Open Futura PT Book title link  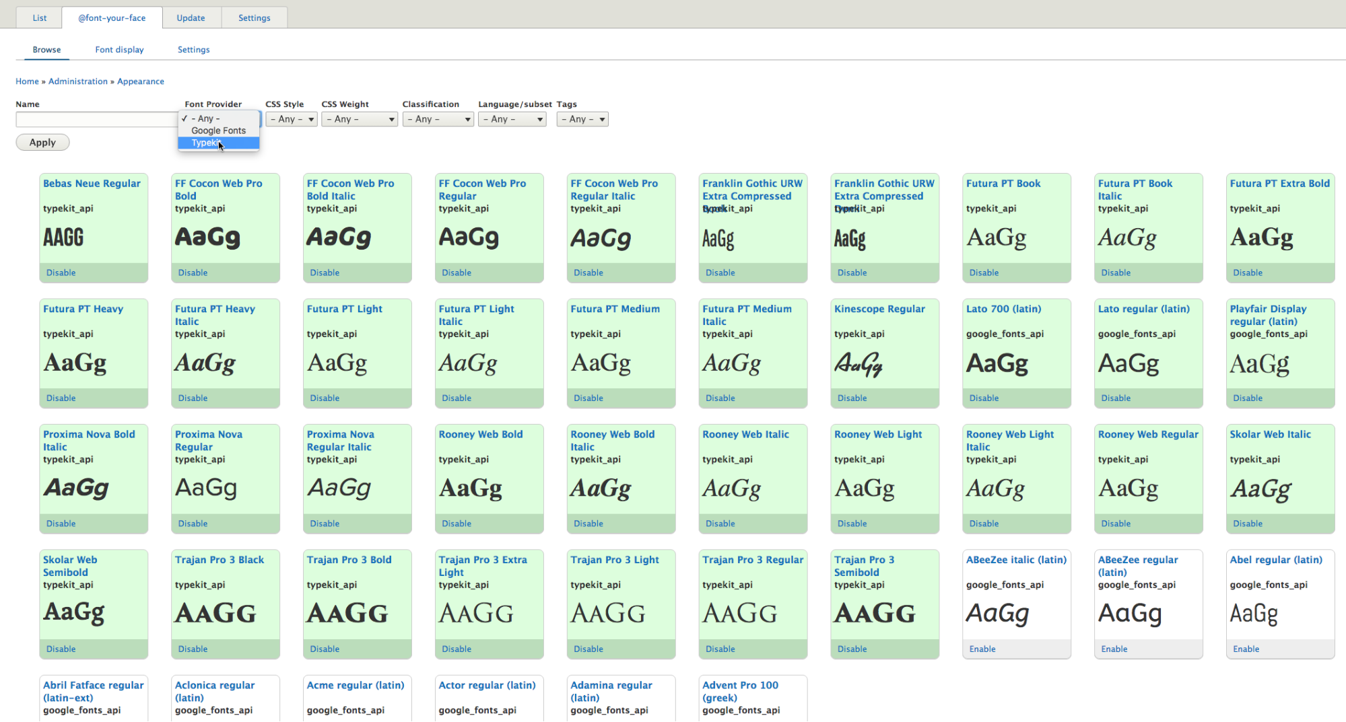pyautogui.click(x=1003, y=184)
